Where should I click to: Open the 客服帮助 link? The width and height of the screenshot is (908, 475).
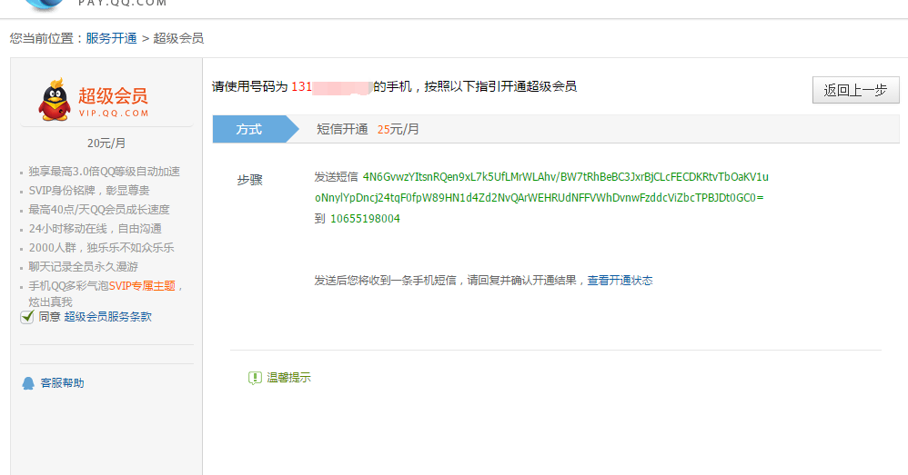62,383
